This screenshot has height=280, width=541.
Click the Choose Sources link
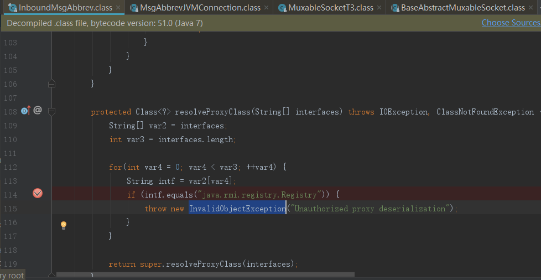pyautogui.click(x=511, y=23)
